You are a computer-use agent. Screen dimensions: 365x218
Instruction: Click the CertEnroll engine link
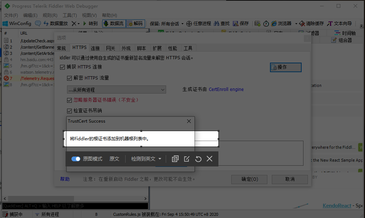[226, 89]
